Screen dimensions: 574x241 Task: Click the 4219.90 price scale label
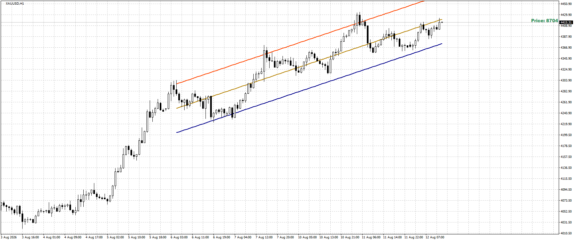pos(566,124)
